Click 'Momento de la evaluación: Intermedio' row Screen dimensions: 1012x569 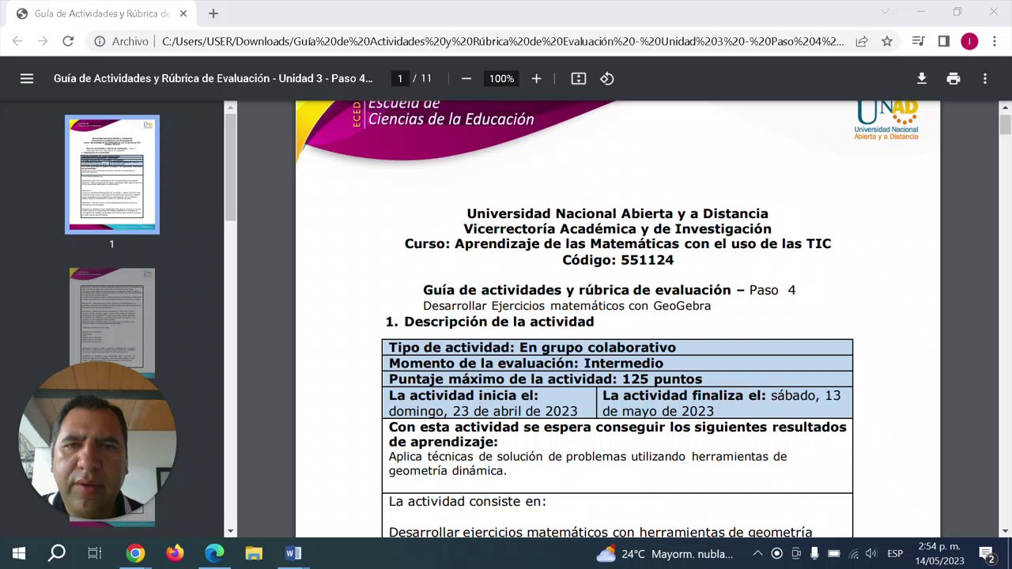[617, 364]
